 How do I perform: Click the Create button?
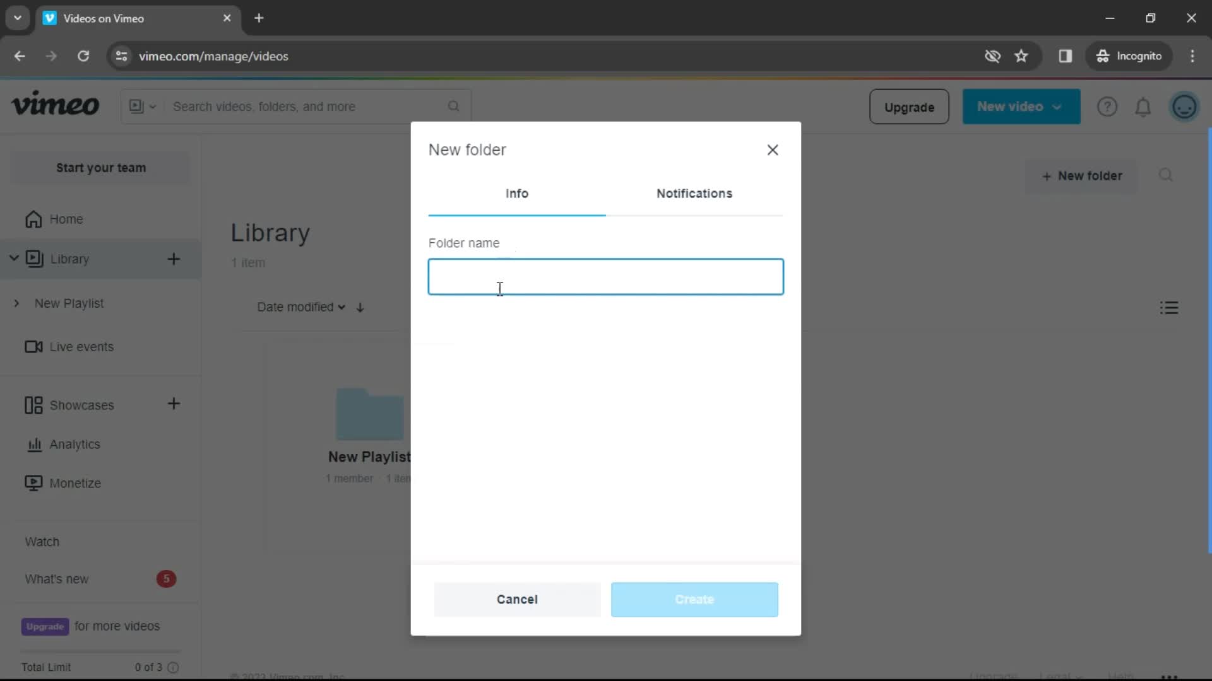(694, 600)
